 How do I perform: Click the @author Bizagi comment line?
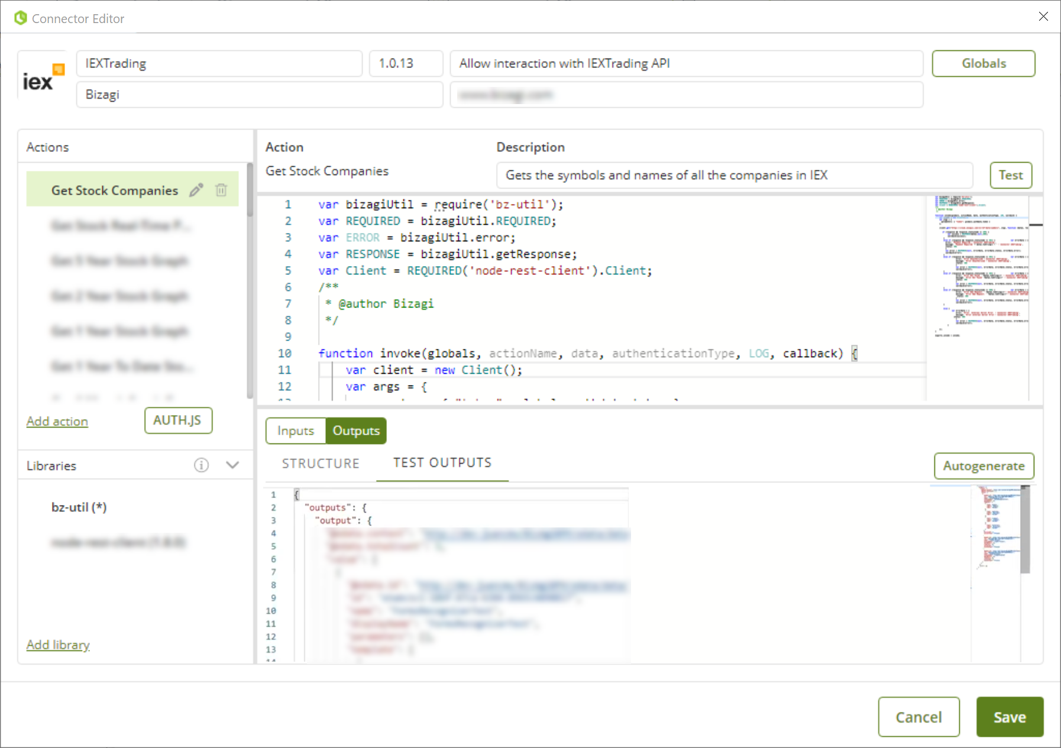(380, 303)
